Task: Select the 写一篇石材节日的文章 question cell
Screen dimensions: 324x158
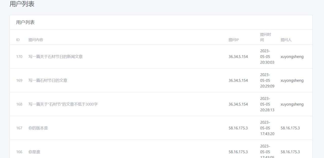Action: (x=48, y=81)
